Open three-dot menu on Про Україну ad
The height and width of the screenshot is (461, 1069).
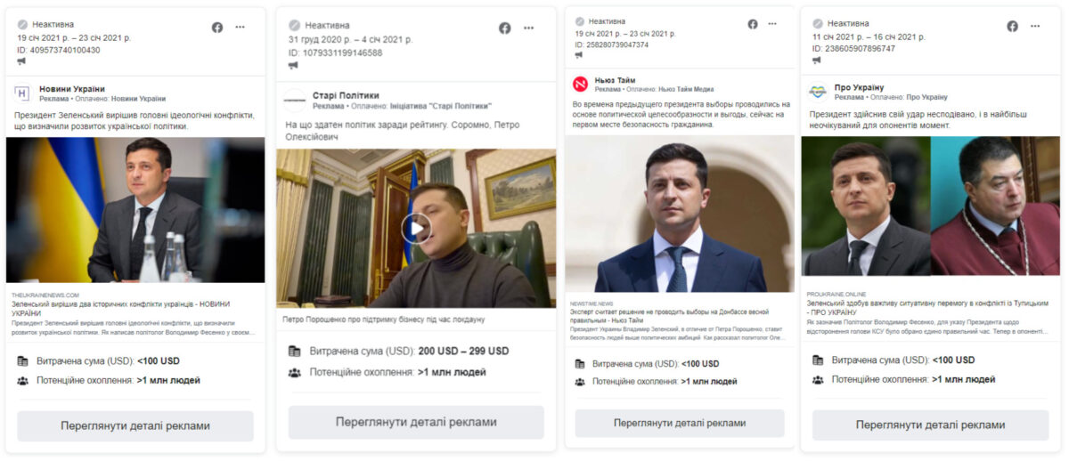coord(1035,27)
